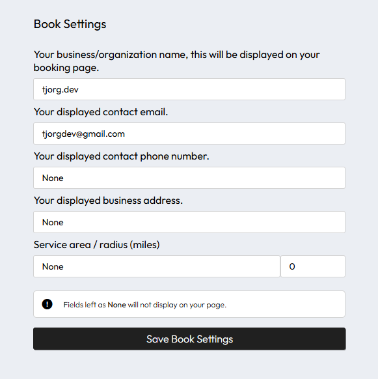Click the 'Your displayed business address.' label

[x=108, y=201]
